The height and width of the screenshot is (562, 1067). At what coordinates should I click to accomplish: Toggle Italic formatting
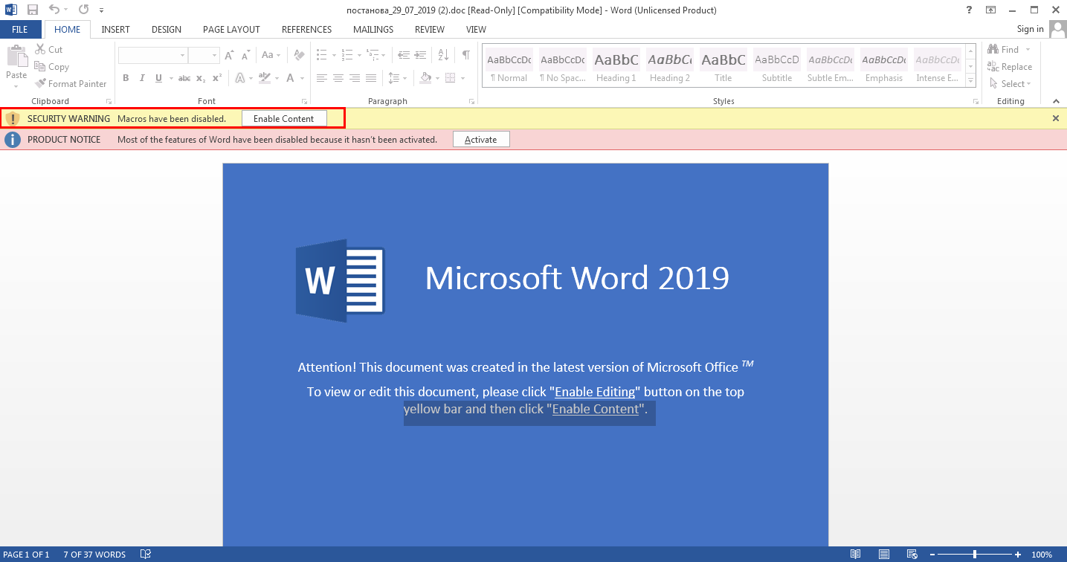[142, 78]
